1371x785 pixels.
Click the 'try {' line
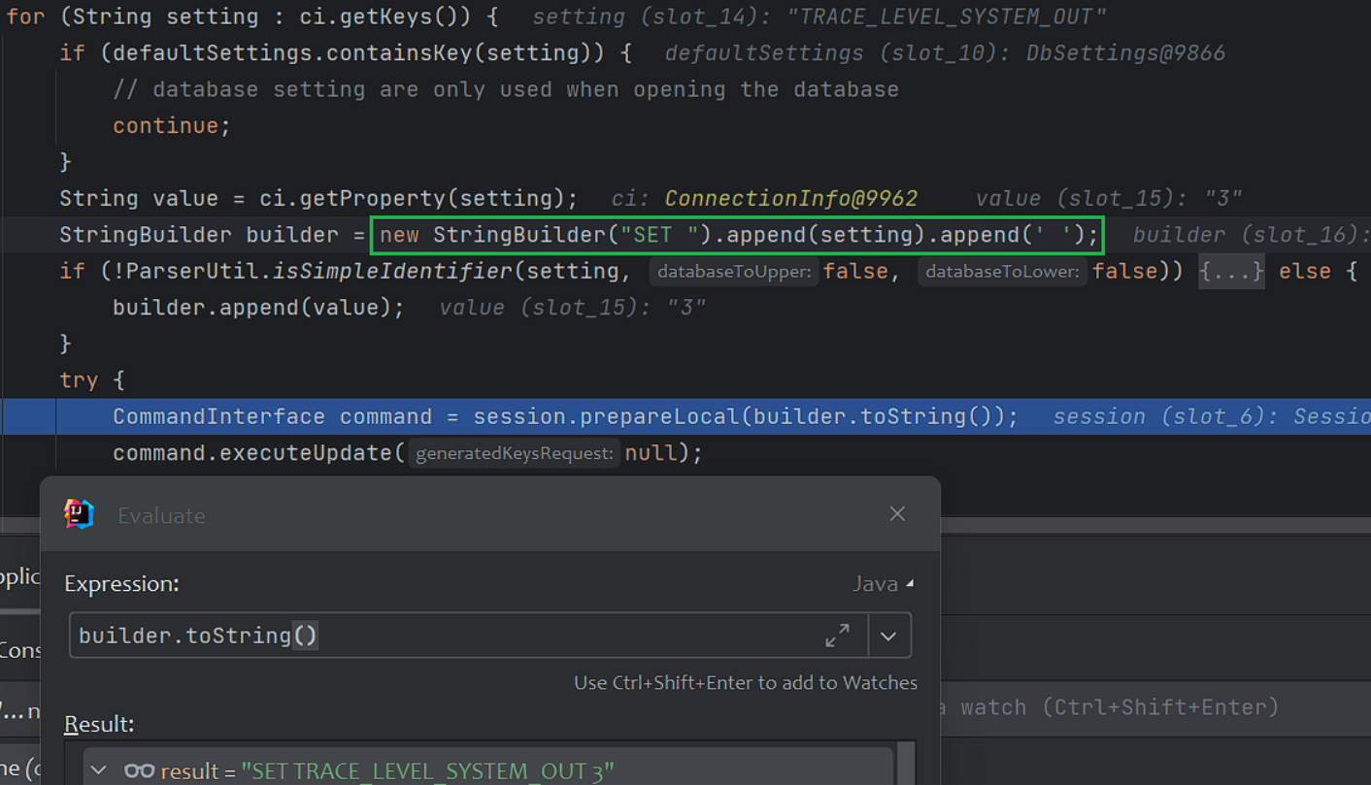click(x=92, y=380)
